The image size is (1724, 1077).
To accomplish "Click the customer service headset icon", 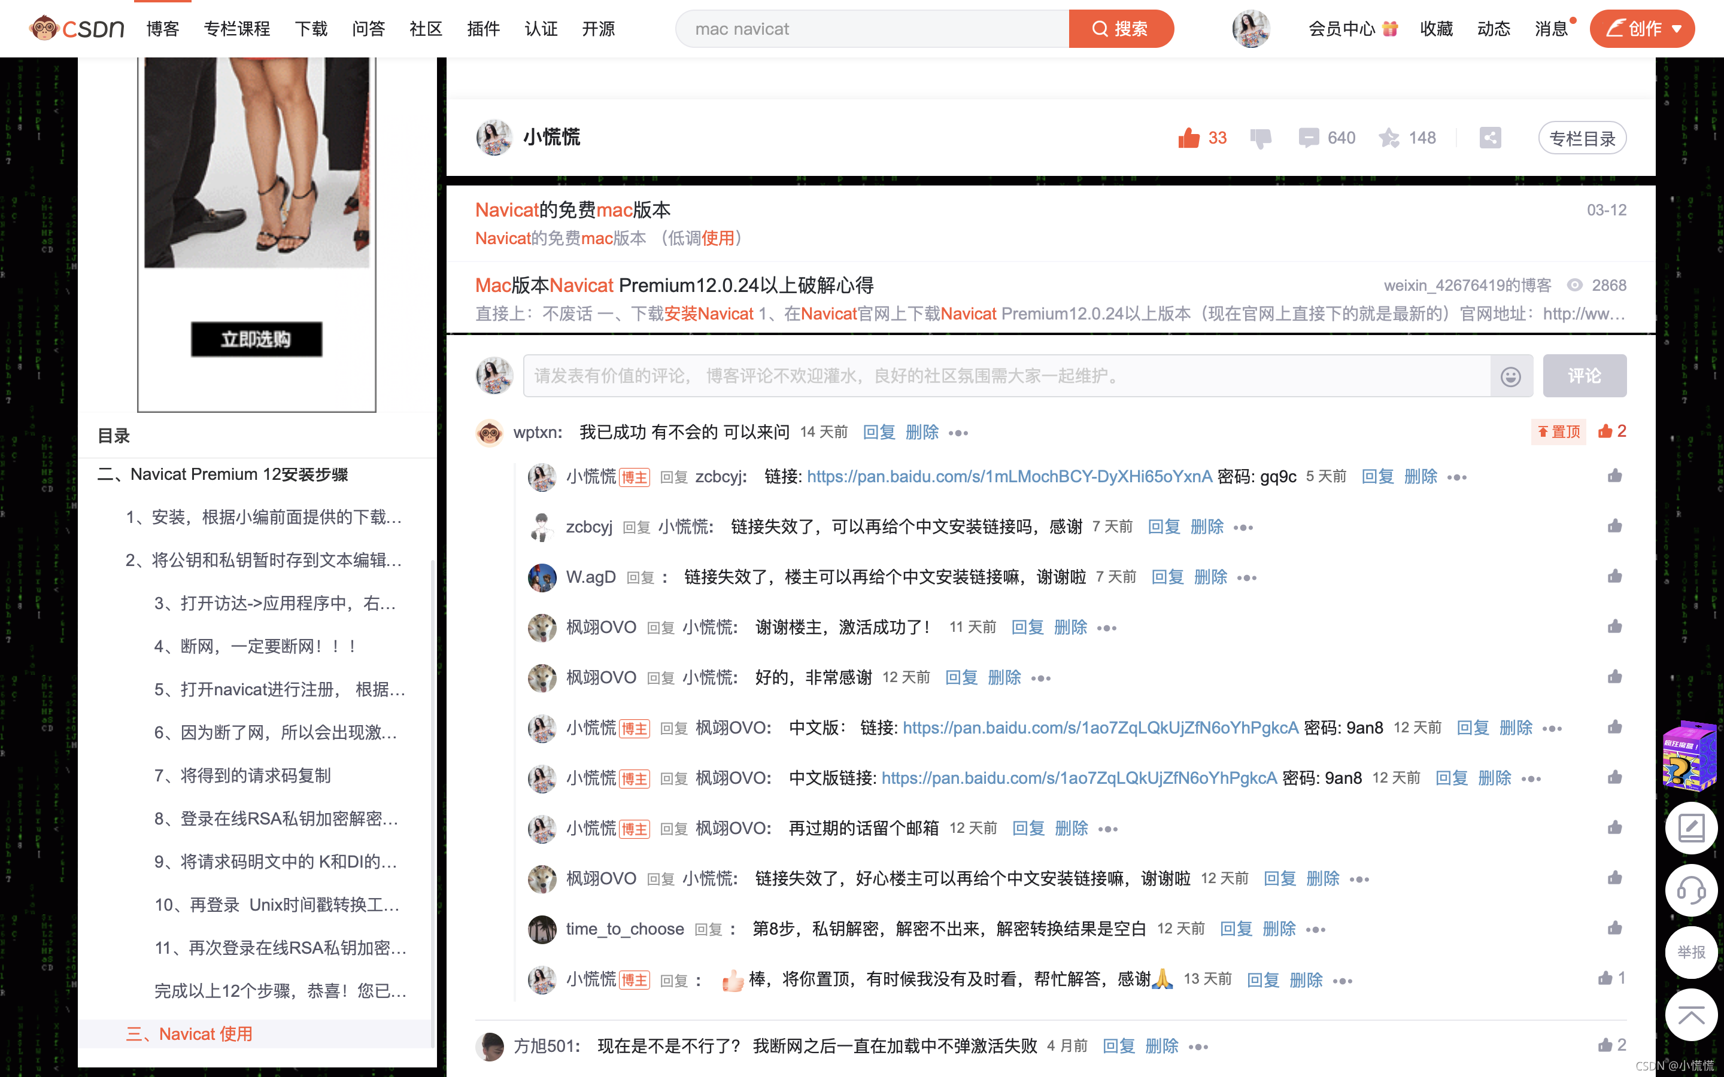I will coord(1691,890).
